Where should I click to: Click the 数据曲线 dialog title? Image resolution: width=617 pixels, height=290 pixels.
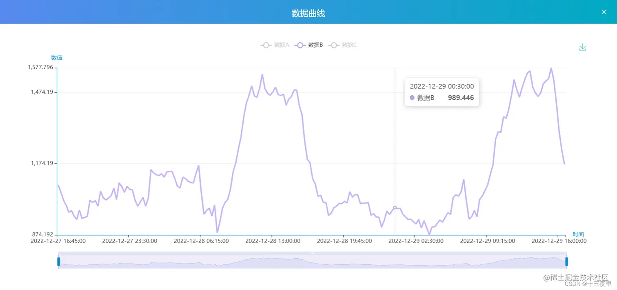point(308,13)
